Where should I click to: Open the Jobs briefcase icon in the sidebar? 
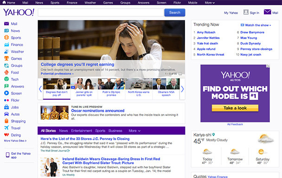(6, 107)
